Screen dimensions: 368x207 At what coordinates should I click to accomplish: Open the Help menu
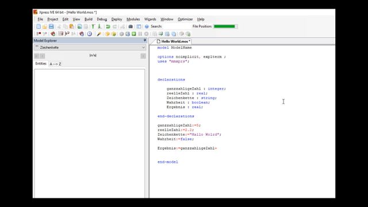201,19
